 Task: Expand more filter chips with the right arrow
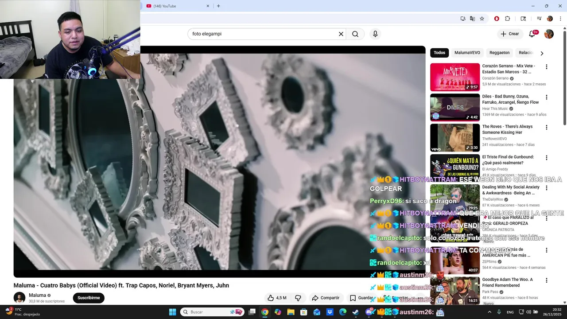coord(542,53)
